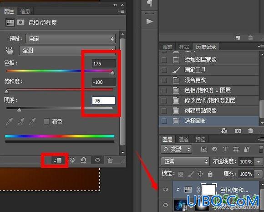The width and height of the screenshot is (264, 212).
Task: Click the 明度 value field showing -76
Action: click(104, 101)
